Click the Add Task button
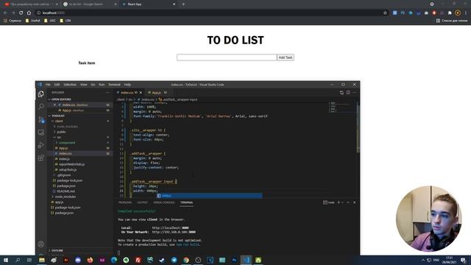 [286, 57]
